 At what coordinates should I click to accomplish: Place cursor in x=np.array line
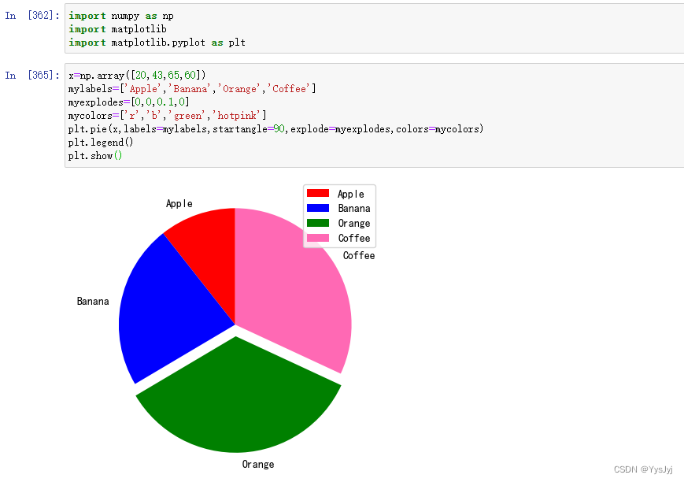point(137,75)
